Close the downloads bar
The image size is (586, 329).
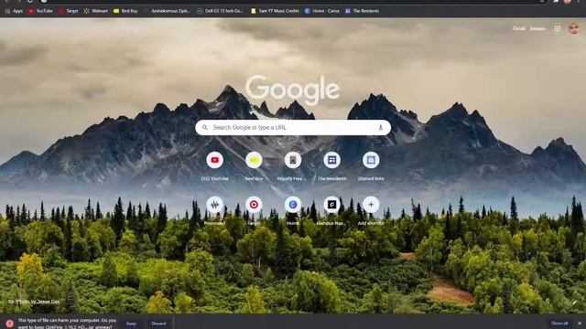point(580,324)
